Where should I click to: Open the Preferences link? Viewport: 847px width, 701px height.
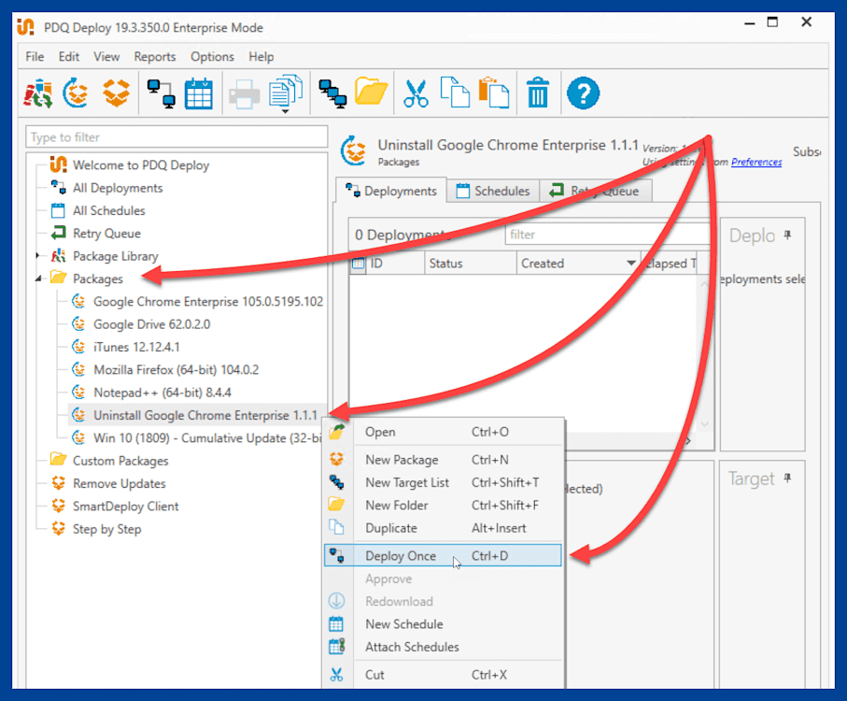pyautogui.click(x=756, y=162)
